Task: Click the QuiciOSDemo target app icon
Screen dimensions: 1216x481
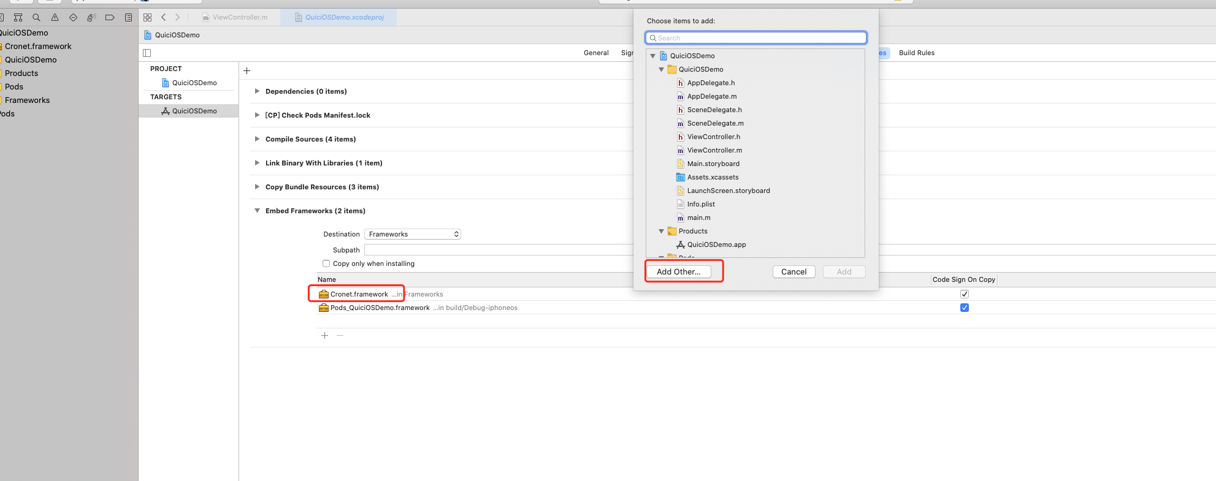Action: click(x=165, y=111)
